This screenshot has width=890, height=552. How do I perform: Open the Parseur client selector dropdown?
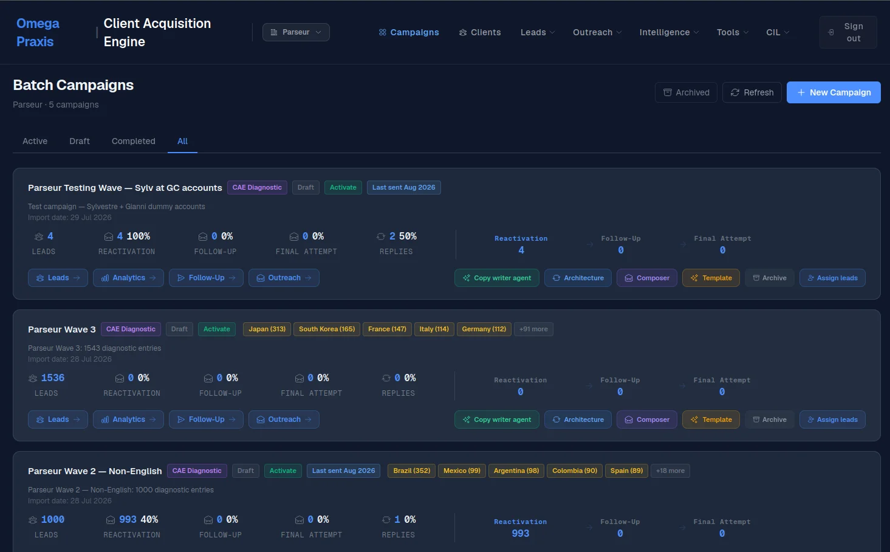point(296,32)
